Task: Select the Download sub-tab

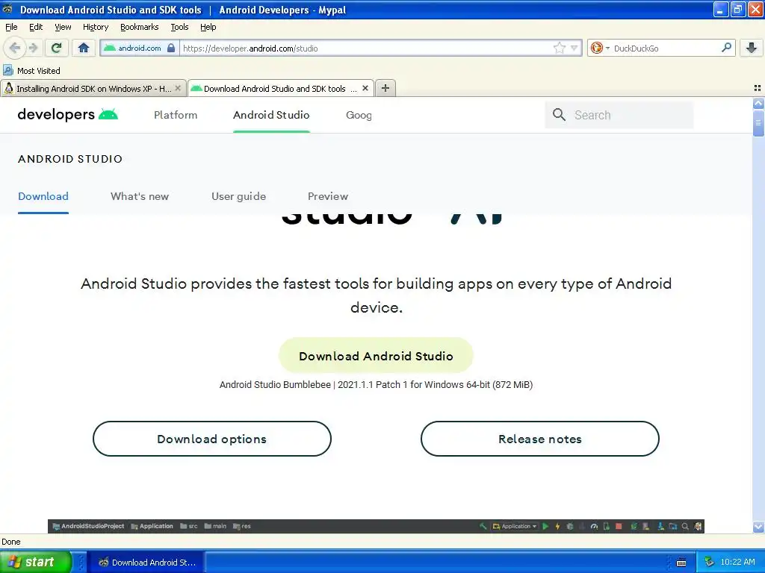Action: pos(43,196)
